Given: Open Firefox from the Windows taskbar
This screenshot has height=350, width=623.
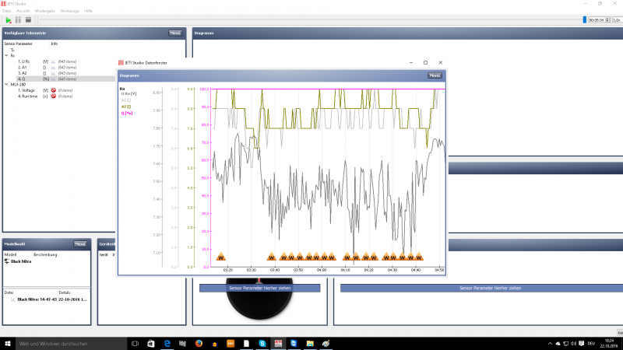Looking at the screenshot, I should (199, 344).
